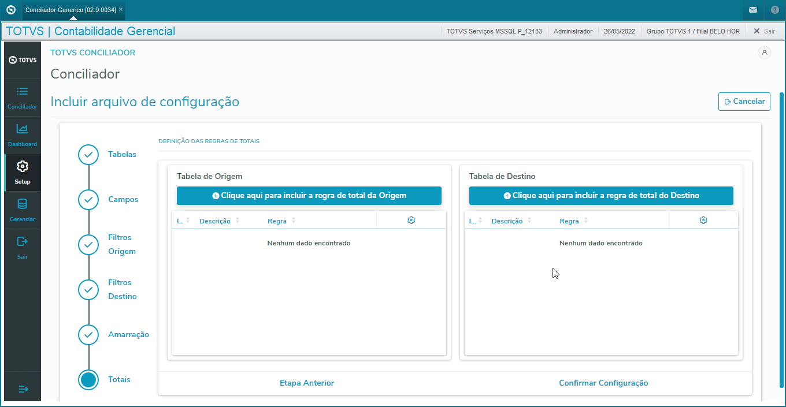Add total rule for Destino table
This screenshot has height=407, width=786.
[601, 196]
